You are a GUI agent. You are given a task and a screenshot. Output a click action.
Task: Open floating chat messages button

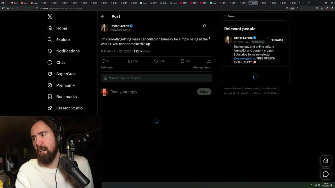[326, 174]
